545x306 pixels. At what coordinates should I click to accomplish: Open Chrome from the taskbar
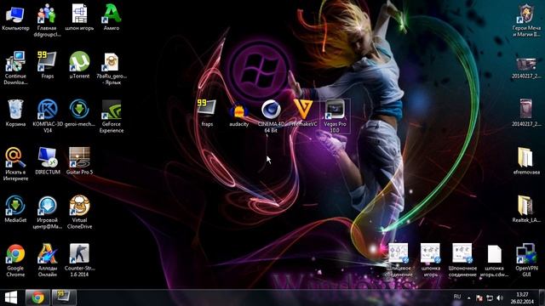coord(37,297)
